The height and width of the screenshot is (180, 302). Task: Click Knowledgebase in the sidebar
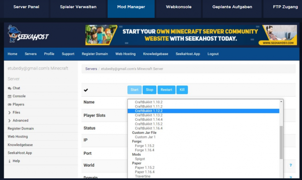pyautogui.click(x=20, y=145)
